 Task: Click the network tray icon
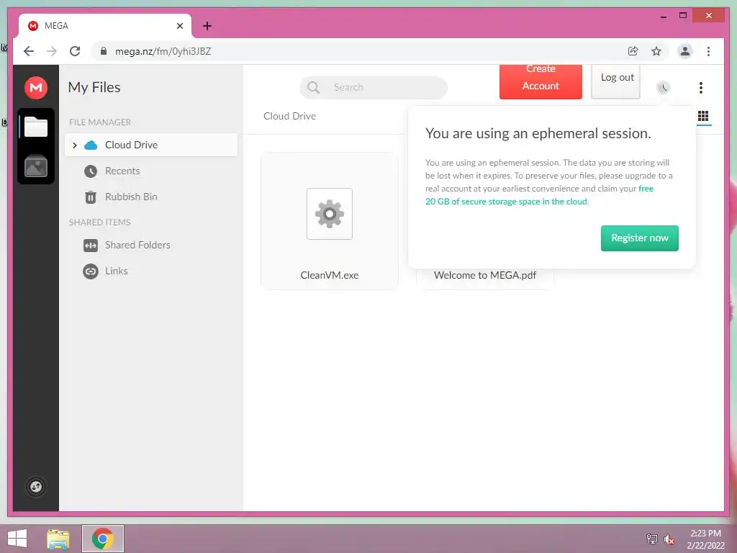[652, 539]
